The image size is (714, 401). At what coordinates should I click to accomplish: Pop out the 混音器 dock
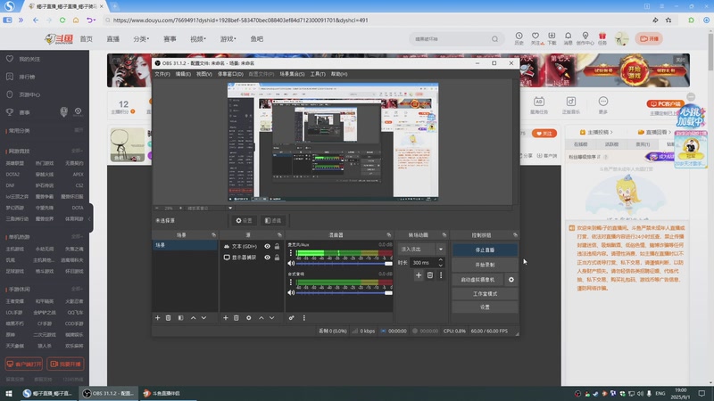pyautogui.click(x=388, y=235)
